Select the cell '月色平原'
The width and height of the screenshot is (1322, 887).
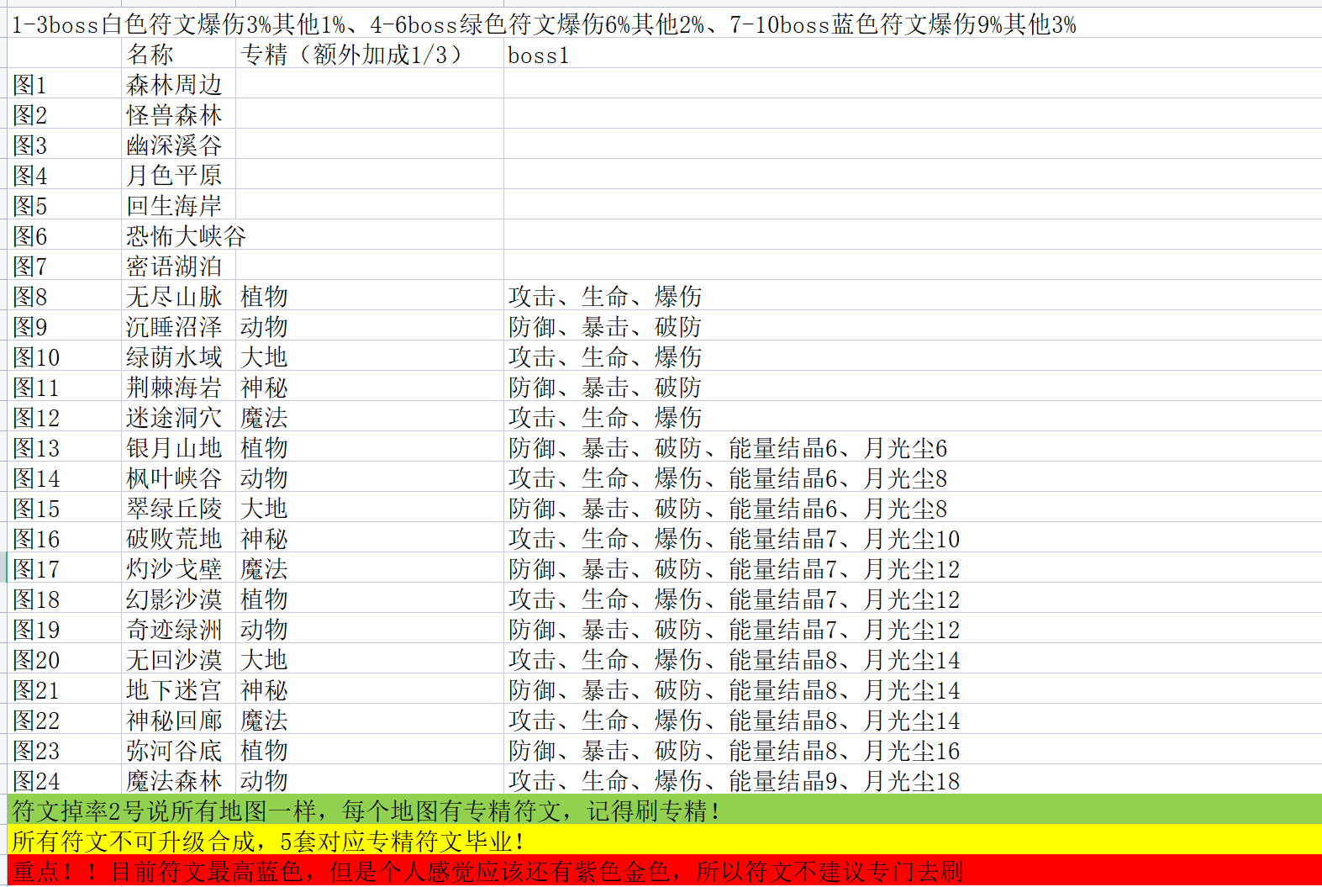point(179,174)
